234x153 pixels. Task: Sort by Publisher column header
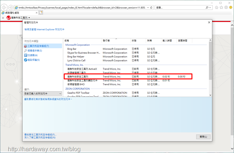pyautogui.click(x=116, y=41)
